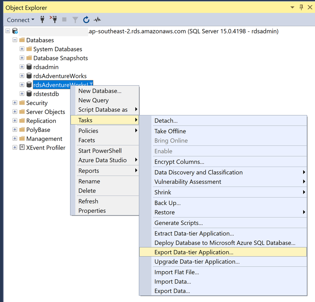The height and width of the screenshot is (302, 315).
Task: Select Upgrade Data-tier Application...
Action: click(223, 262)
